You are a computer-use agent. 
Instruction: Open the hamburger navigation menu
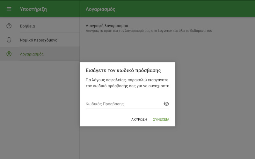click(9, 9)
